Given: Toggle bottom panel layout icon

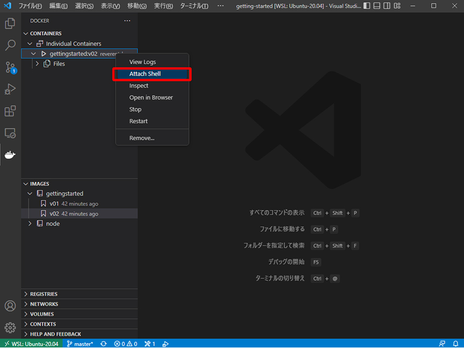Looking at the screenshot, I should (x=377, y=6).
